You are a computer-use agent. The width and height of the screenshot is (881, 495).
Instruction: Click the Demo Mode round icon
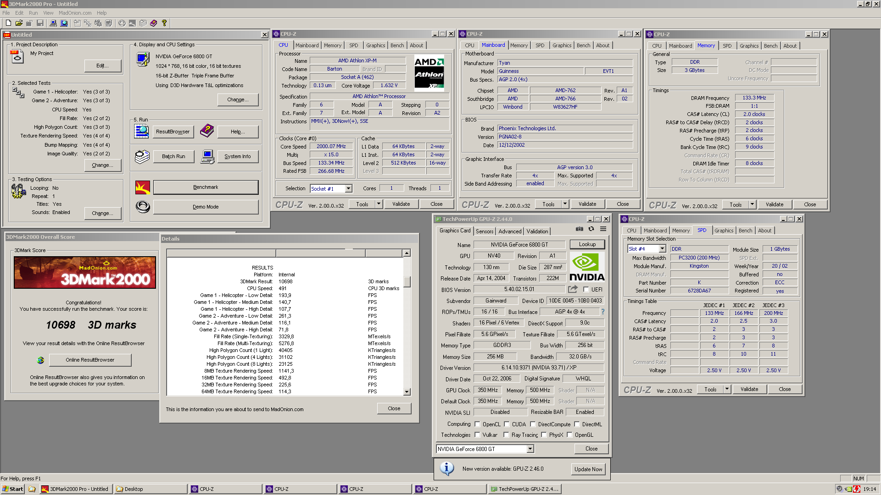point(143,207)
